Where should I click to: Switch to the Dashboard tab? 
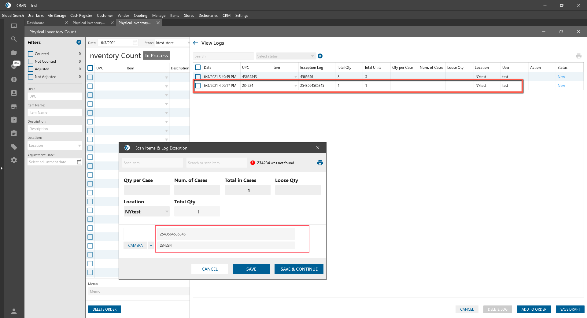pyautogui.click(x=36, y=23)
